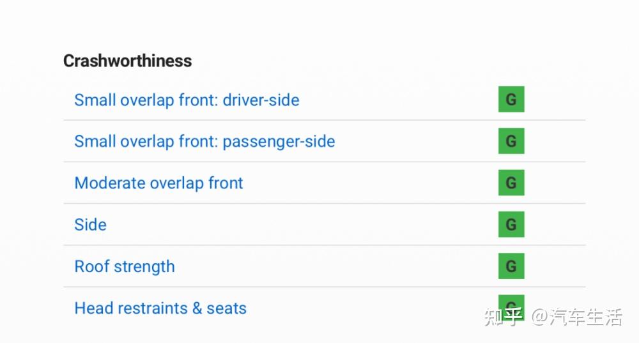Open the Side crash test link
Viewport: 639px width, 343px height.
90,225
